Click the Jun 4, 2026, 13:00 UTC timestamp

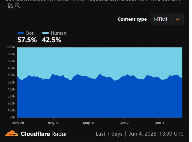pyautogui.click(x=156, y=134)
